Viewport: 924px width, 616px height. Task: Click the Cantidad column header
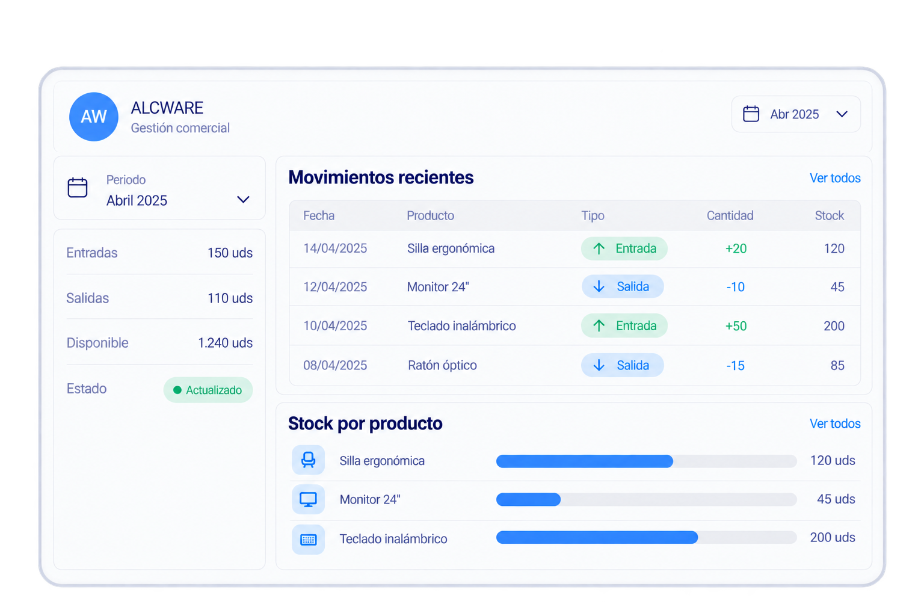(x=730, y=215)
